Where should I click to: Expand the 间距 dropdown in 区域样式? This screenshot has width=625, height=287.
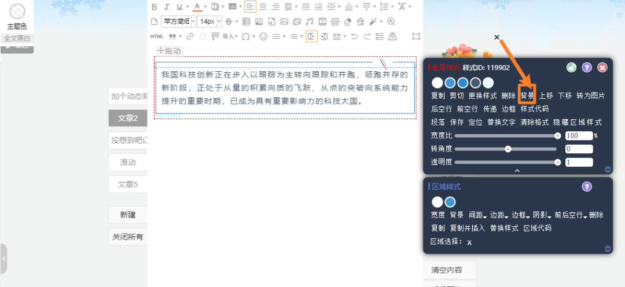pos(478,215)
